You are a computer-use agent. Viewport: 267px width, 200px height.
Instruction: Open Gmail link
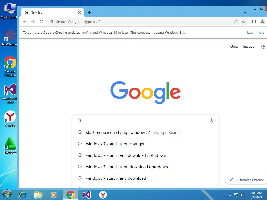[235, 46]
